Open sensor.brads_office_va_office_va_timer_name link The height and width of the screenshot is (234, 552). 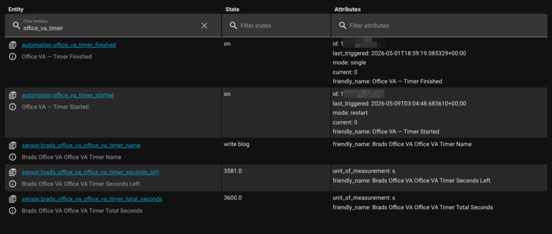click(x=81, y=146)
